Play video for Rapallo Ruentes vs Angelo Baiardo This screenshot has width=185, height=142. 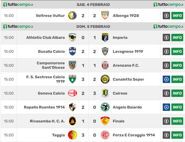click(166, 107)
